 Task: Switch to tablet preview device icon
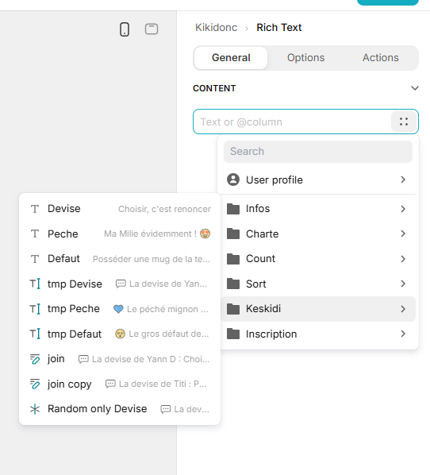pos(152,29)
